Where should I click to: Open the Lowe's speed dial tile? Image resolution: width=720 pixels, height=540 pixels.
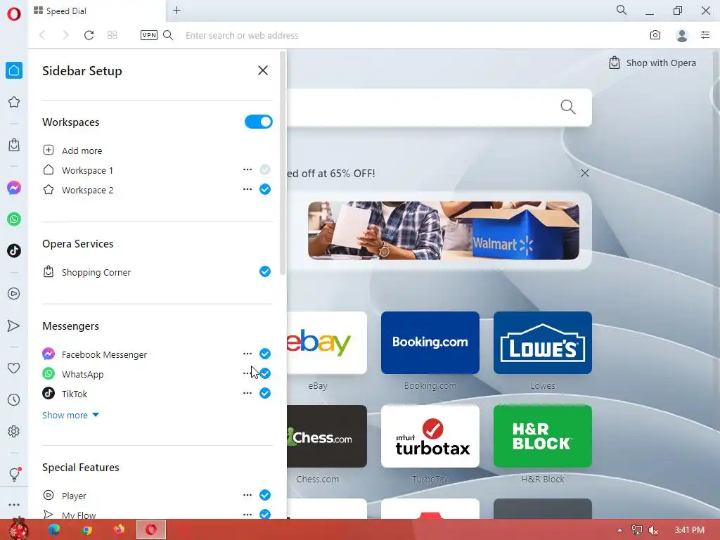[543, 342]
